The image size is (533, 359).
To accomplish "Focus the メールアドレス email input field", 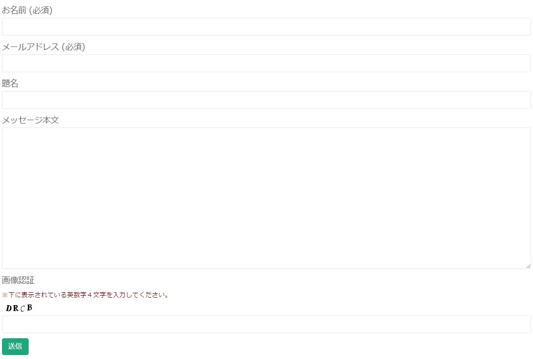I will pos(266,63).
